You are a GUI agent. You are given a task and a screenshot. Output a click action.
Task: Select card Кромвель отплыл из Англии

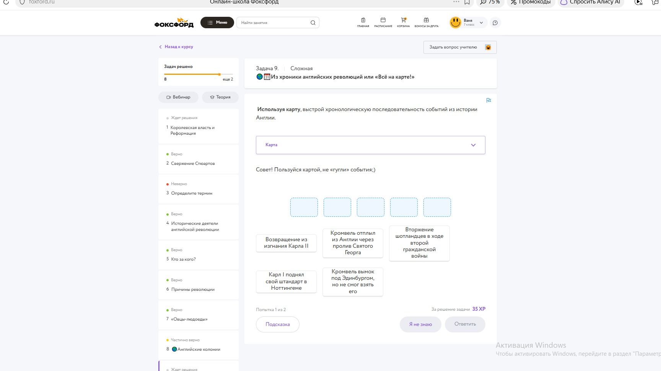click(x=353, y=243)
